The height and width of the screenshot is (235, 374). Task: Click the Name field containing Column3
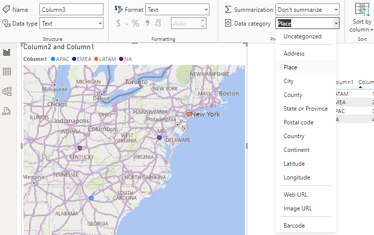pyautogui.click(x=71, y=9)
